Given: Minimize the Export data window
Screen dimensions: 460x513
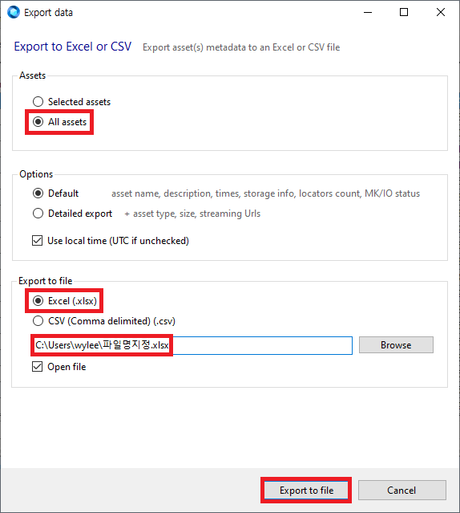Looking at the screenshot, I should click(x=368, y=12).
